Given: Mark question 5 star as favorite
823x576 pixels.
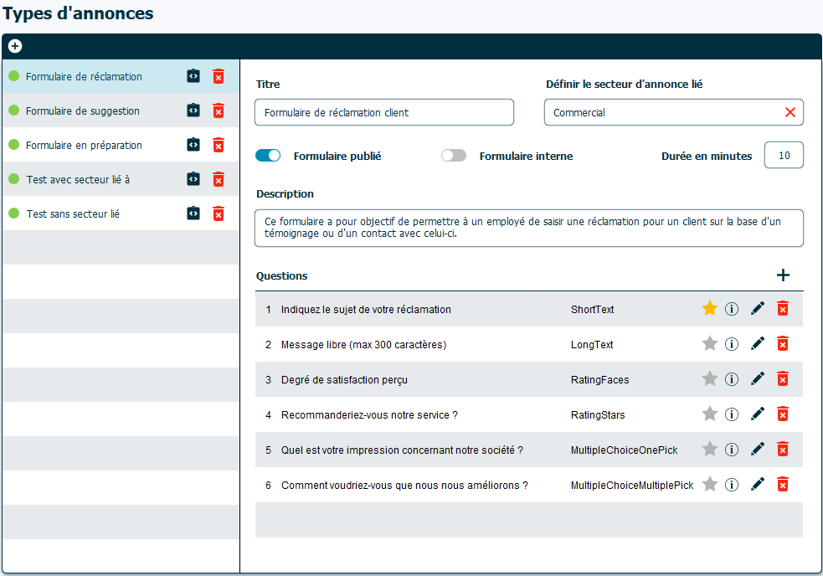Looking at the screenshot, I should pyautogui.click(x=710, y=450).
